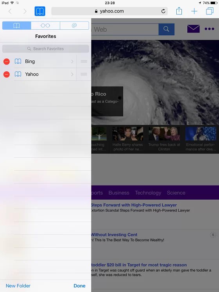Delete the Bing bookmark with red minus
The image size is (219, 292).
click(x=7, y=61)
